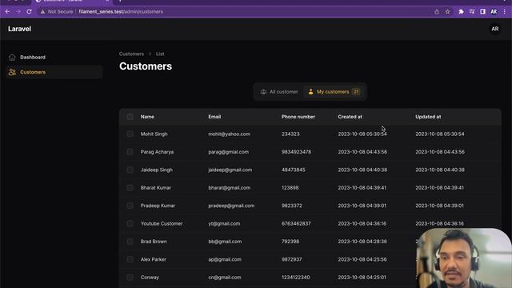Click the All customer tab icon

tap(263, 92)
